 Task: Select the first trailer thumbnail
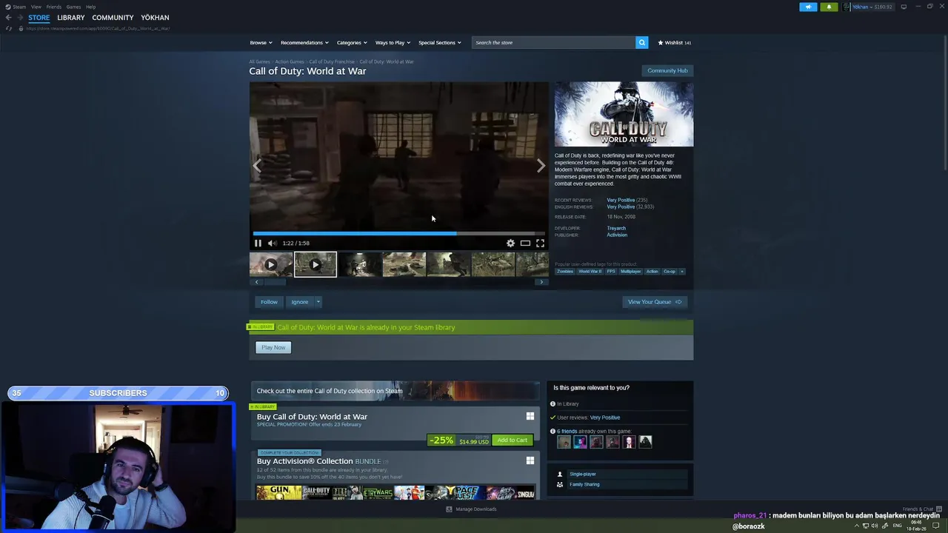[x=271, y=264]
